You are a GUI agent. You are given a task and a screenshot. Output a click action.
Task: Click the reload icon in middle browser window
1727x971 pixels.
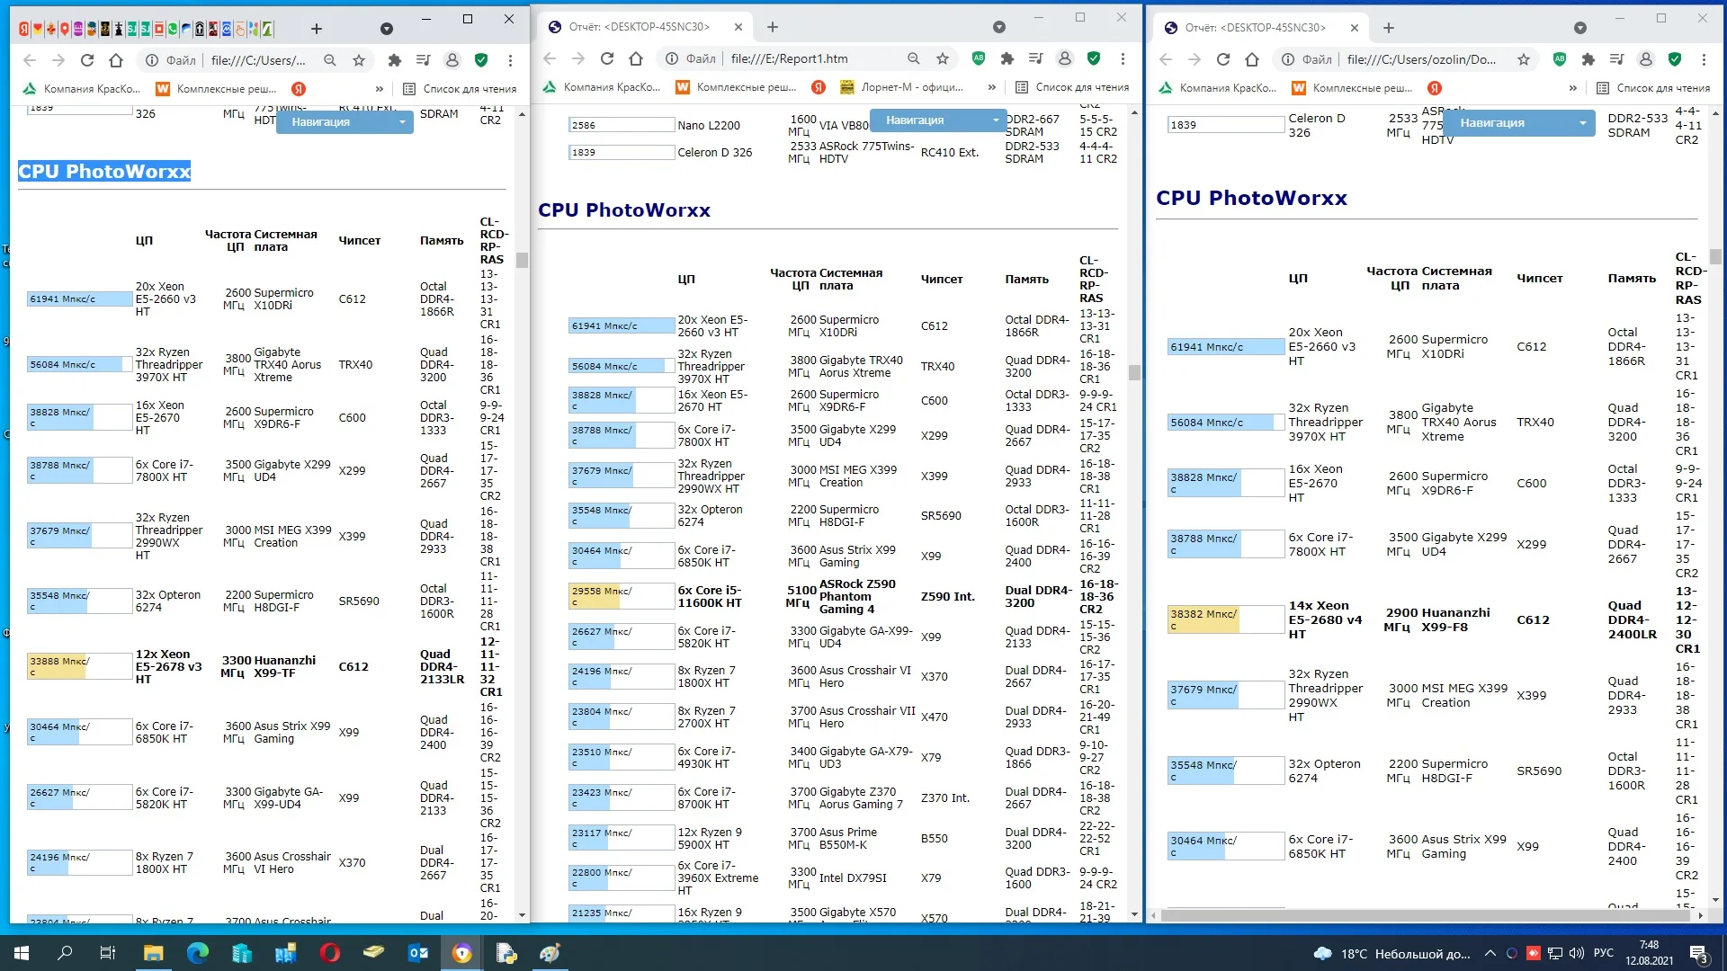point(607,59)
